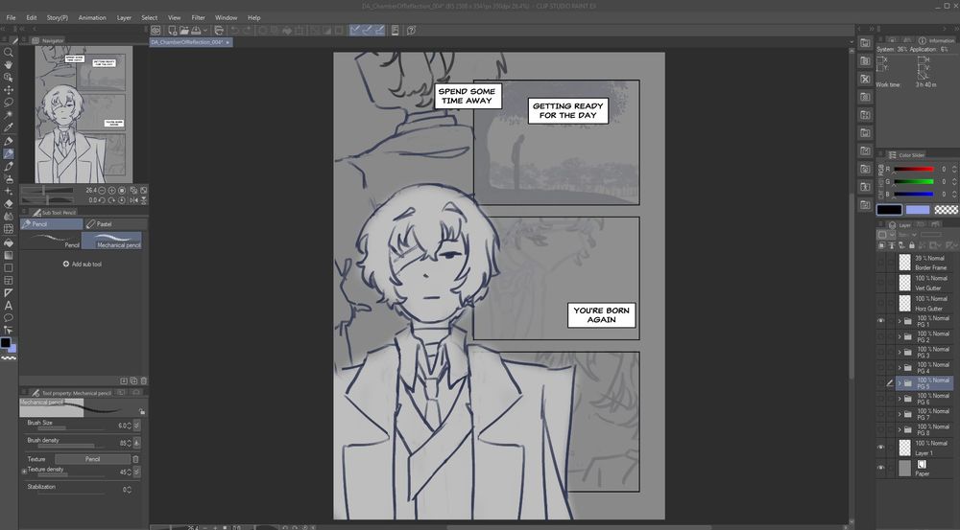Select the Auto select magic wand tool
Screen dimensions: 960x530
pyautogui.click(x=9, y=116)
